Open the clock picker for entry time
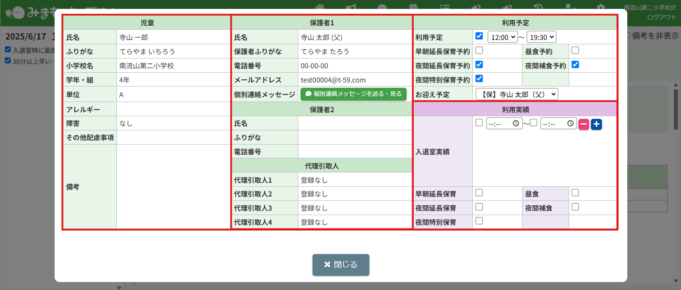This screenshot has width=681, height=290. [515, 124]
